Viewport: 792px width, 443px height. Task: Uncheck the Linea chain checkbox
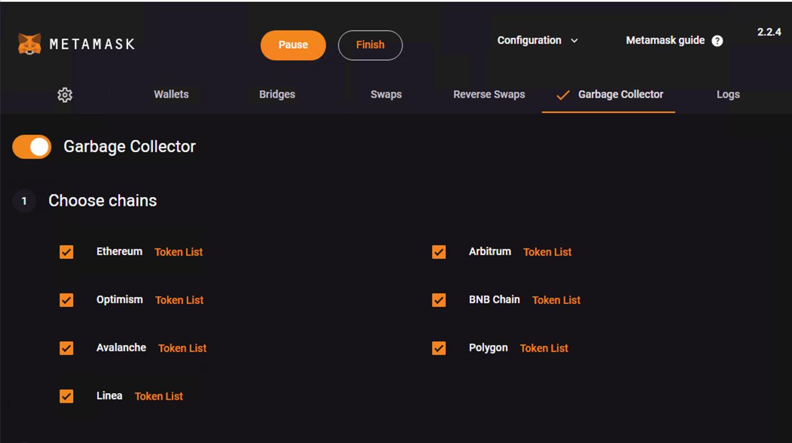point(66,396)
